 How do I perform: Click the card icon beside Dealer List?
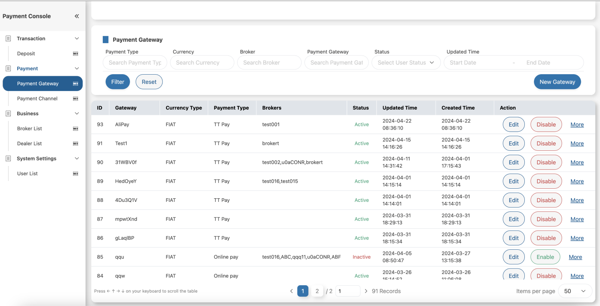pos(75,144)
